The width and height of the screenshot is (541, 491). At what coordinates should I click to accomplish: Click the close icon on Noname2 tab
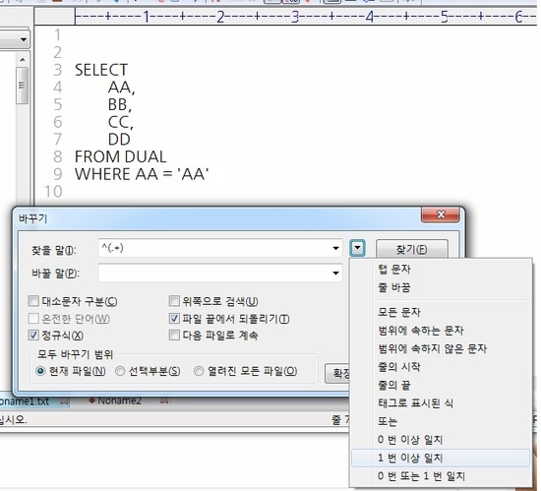pyautogui.click(x=164, y=400)
